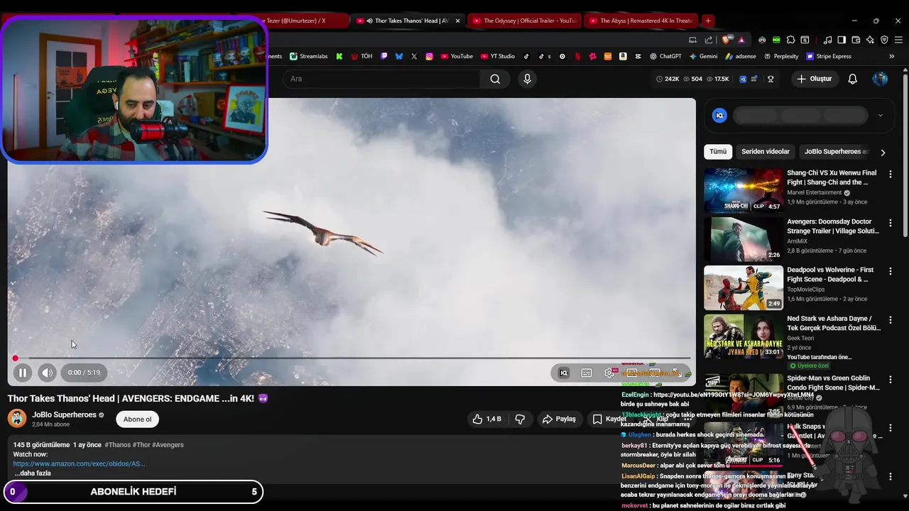The width and height of the screenshot is (909, 511).
Task: Select the Seriden videolar filter chip
Action: [x=766, y=152]
